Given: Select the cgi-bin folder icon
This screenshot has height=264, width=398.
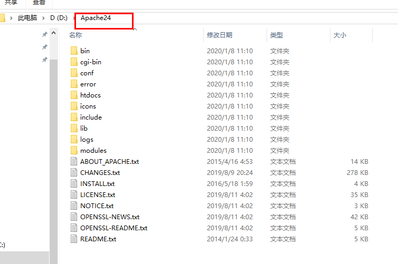Looking at the screenshot, I should 74,62.
